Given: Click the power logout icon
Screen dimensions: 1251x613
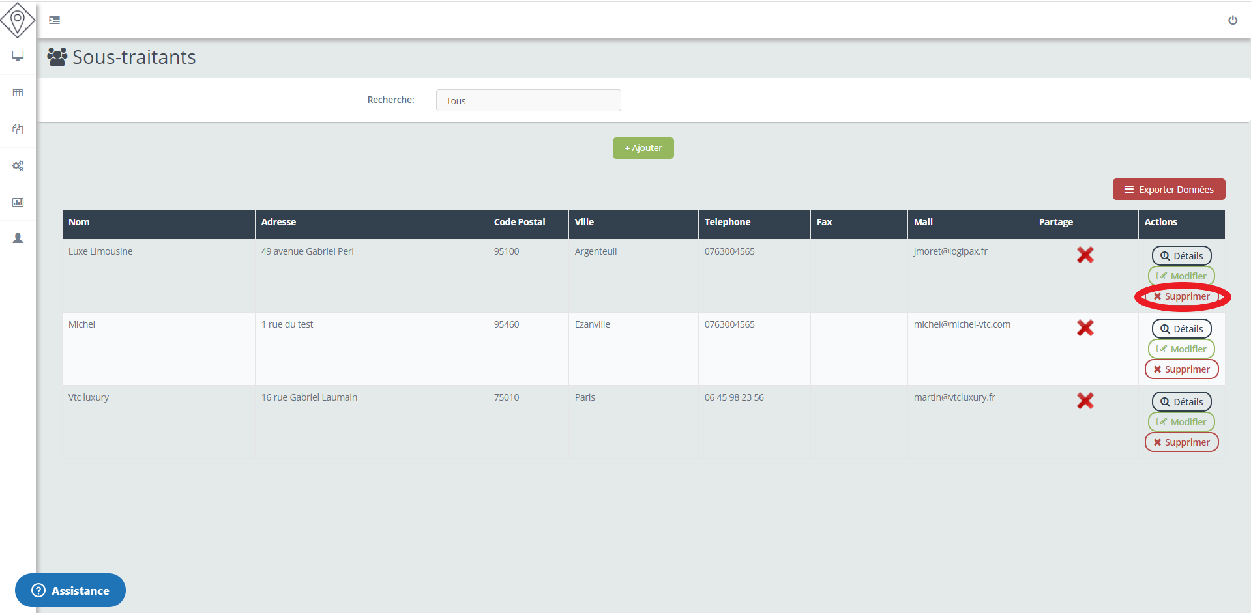Looking at the screenshot, I should click(x=1232, y=20).
